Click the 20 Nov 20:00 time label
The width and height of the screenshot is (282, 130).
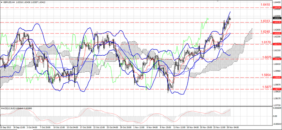click(x=206, y=127)
